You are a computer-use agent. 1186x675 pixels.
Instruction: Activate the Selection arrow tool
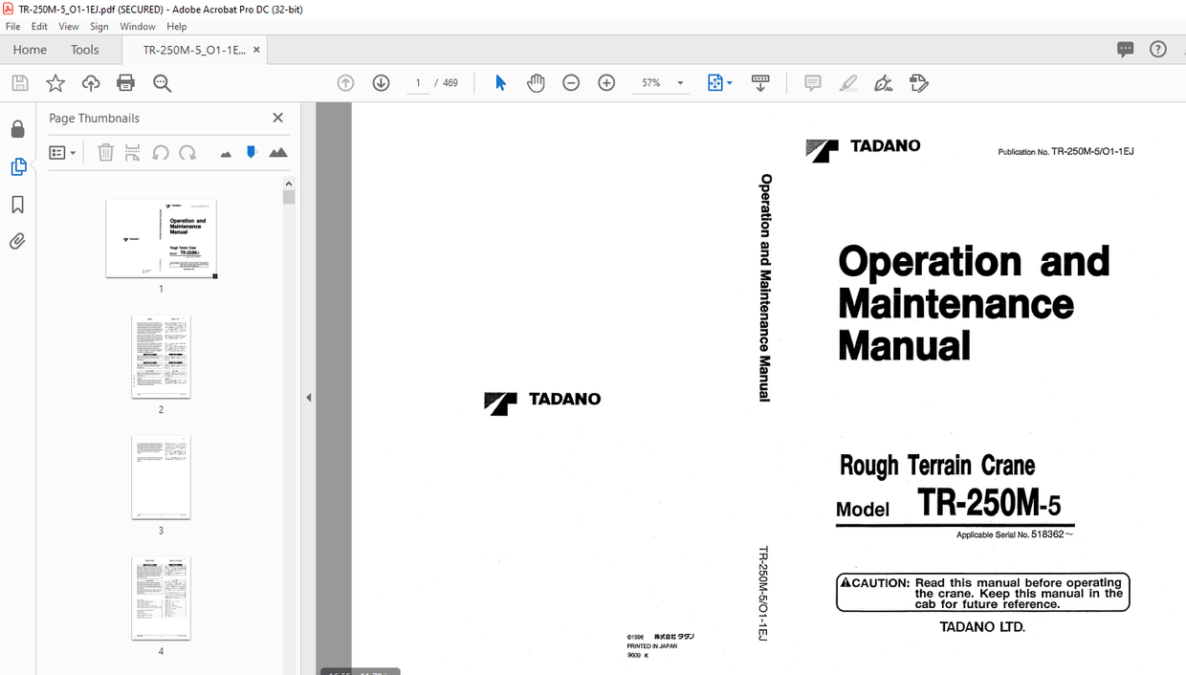[x=500, y=83]
